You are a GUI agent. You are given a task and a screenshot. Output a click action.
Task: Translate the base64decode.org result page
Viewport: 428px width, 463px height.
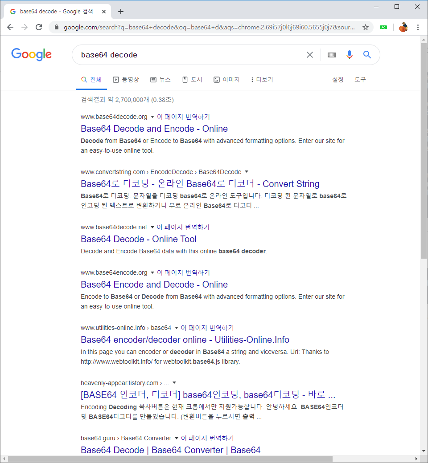pos(183,117)
